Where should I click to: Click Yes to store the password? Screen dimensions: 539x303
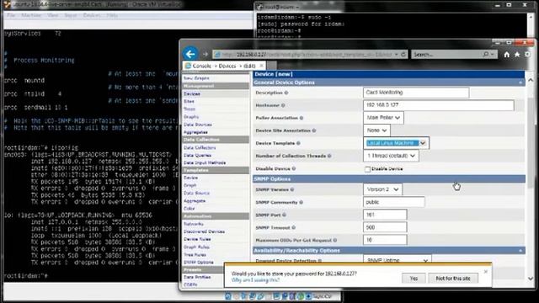coord(414,279)
